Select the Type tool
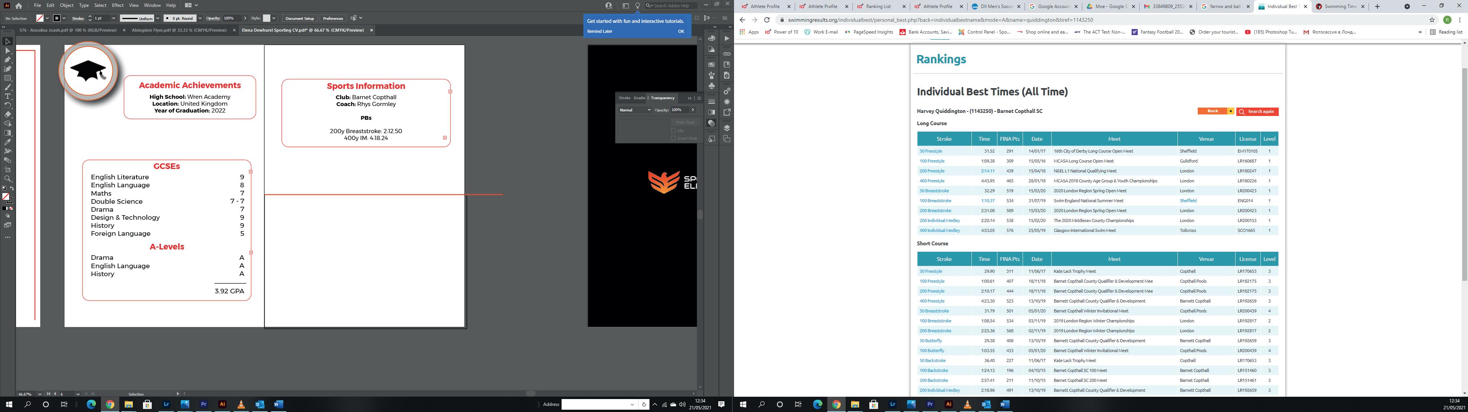1468x412 pixels. pyautogui.click(x=7, y=96)
